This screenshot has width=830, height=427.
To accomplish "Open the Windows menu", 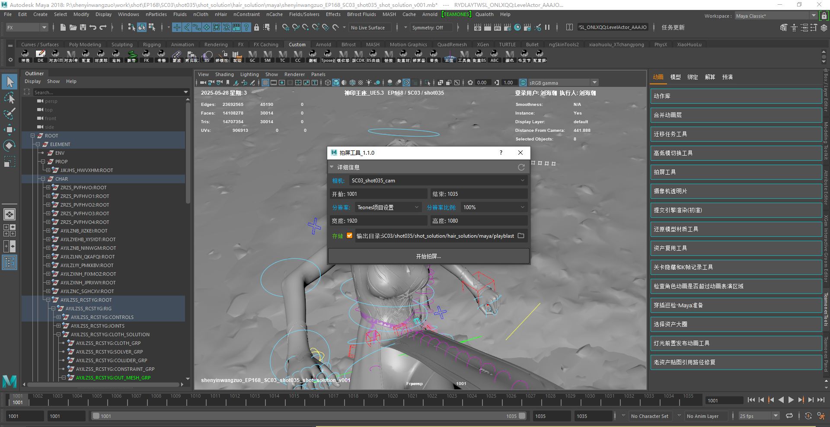I will pyautogui.click(x=128, y=14).
